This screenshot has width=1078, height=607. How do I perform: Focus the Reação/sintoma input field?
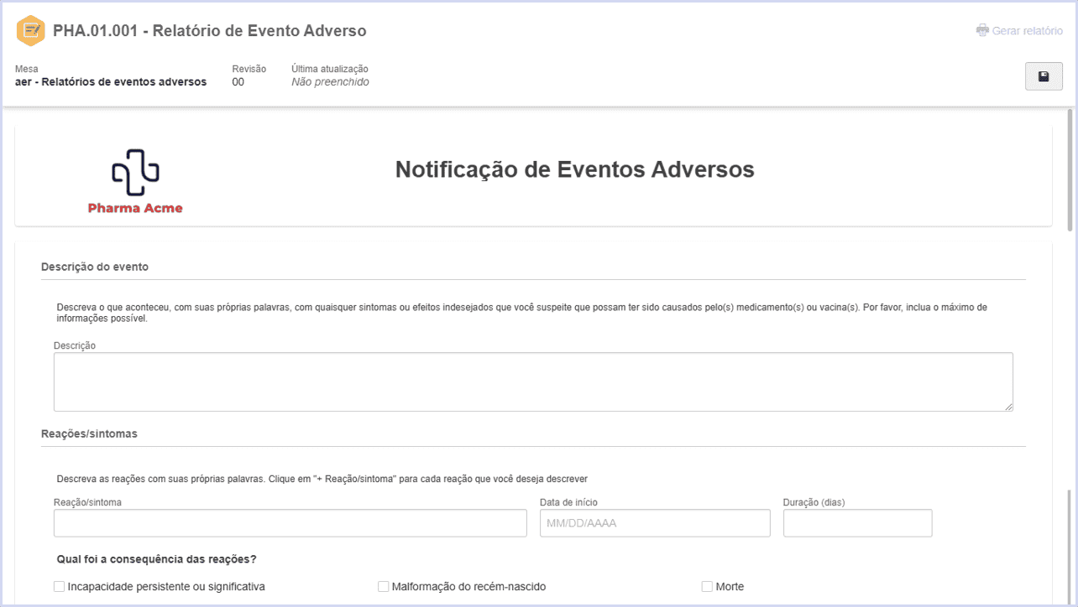click(290, 523)
